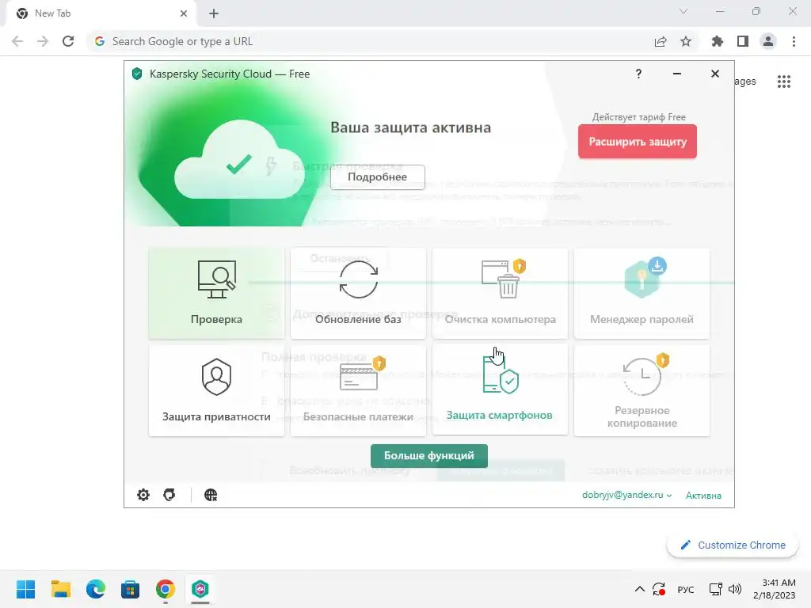Click the Больше функций button
This screenshot has width=811, height=608.
(428, 455)
